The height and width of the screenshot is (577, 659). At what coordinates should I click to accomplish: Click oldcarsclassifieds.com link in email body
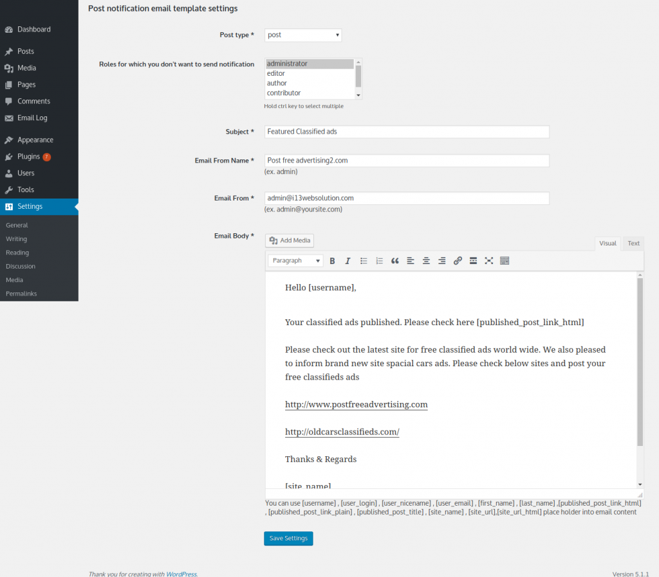tap(342, 432)
